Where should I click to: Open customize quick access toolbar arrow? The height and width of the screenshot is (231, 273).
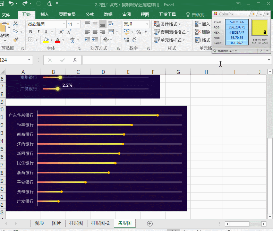tap(57, 3)
